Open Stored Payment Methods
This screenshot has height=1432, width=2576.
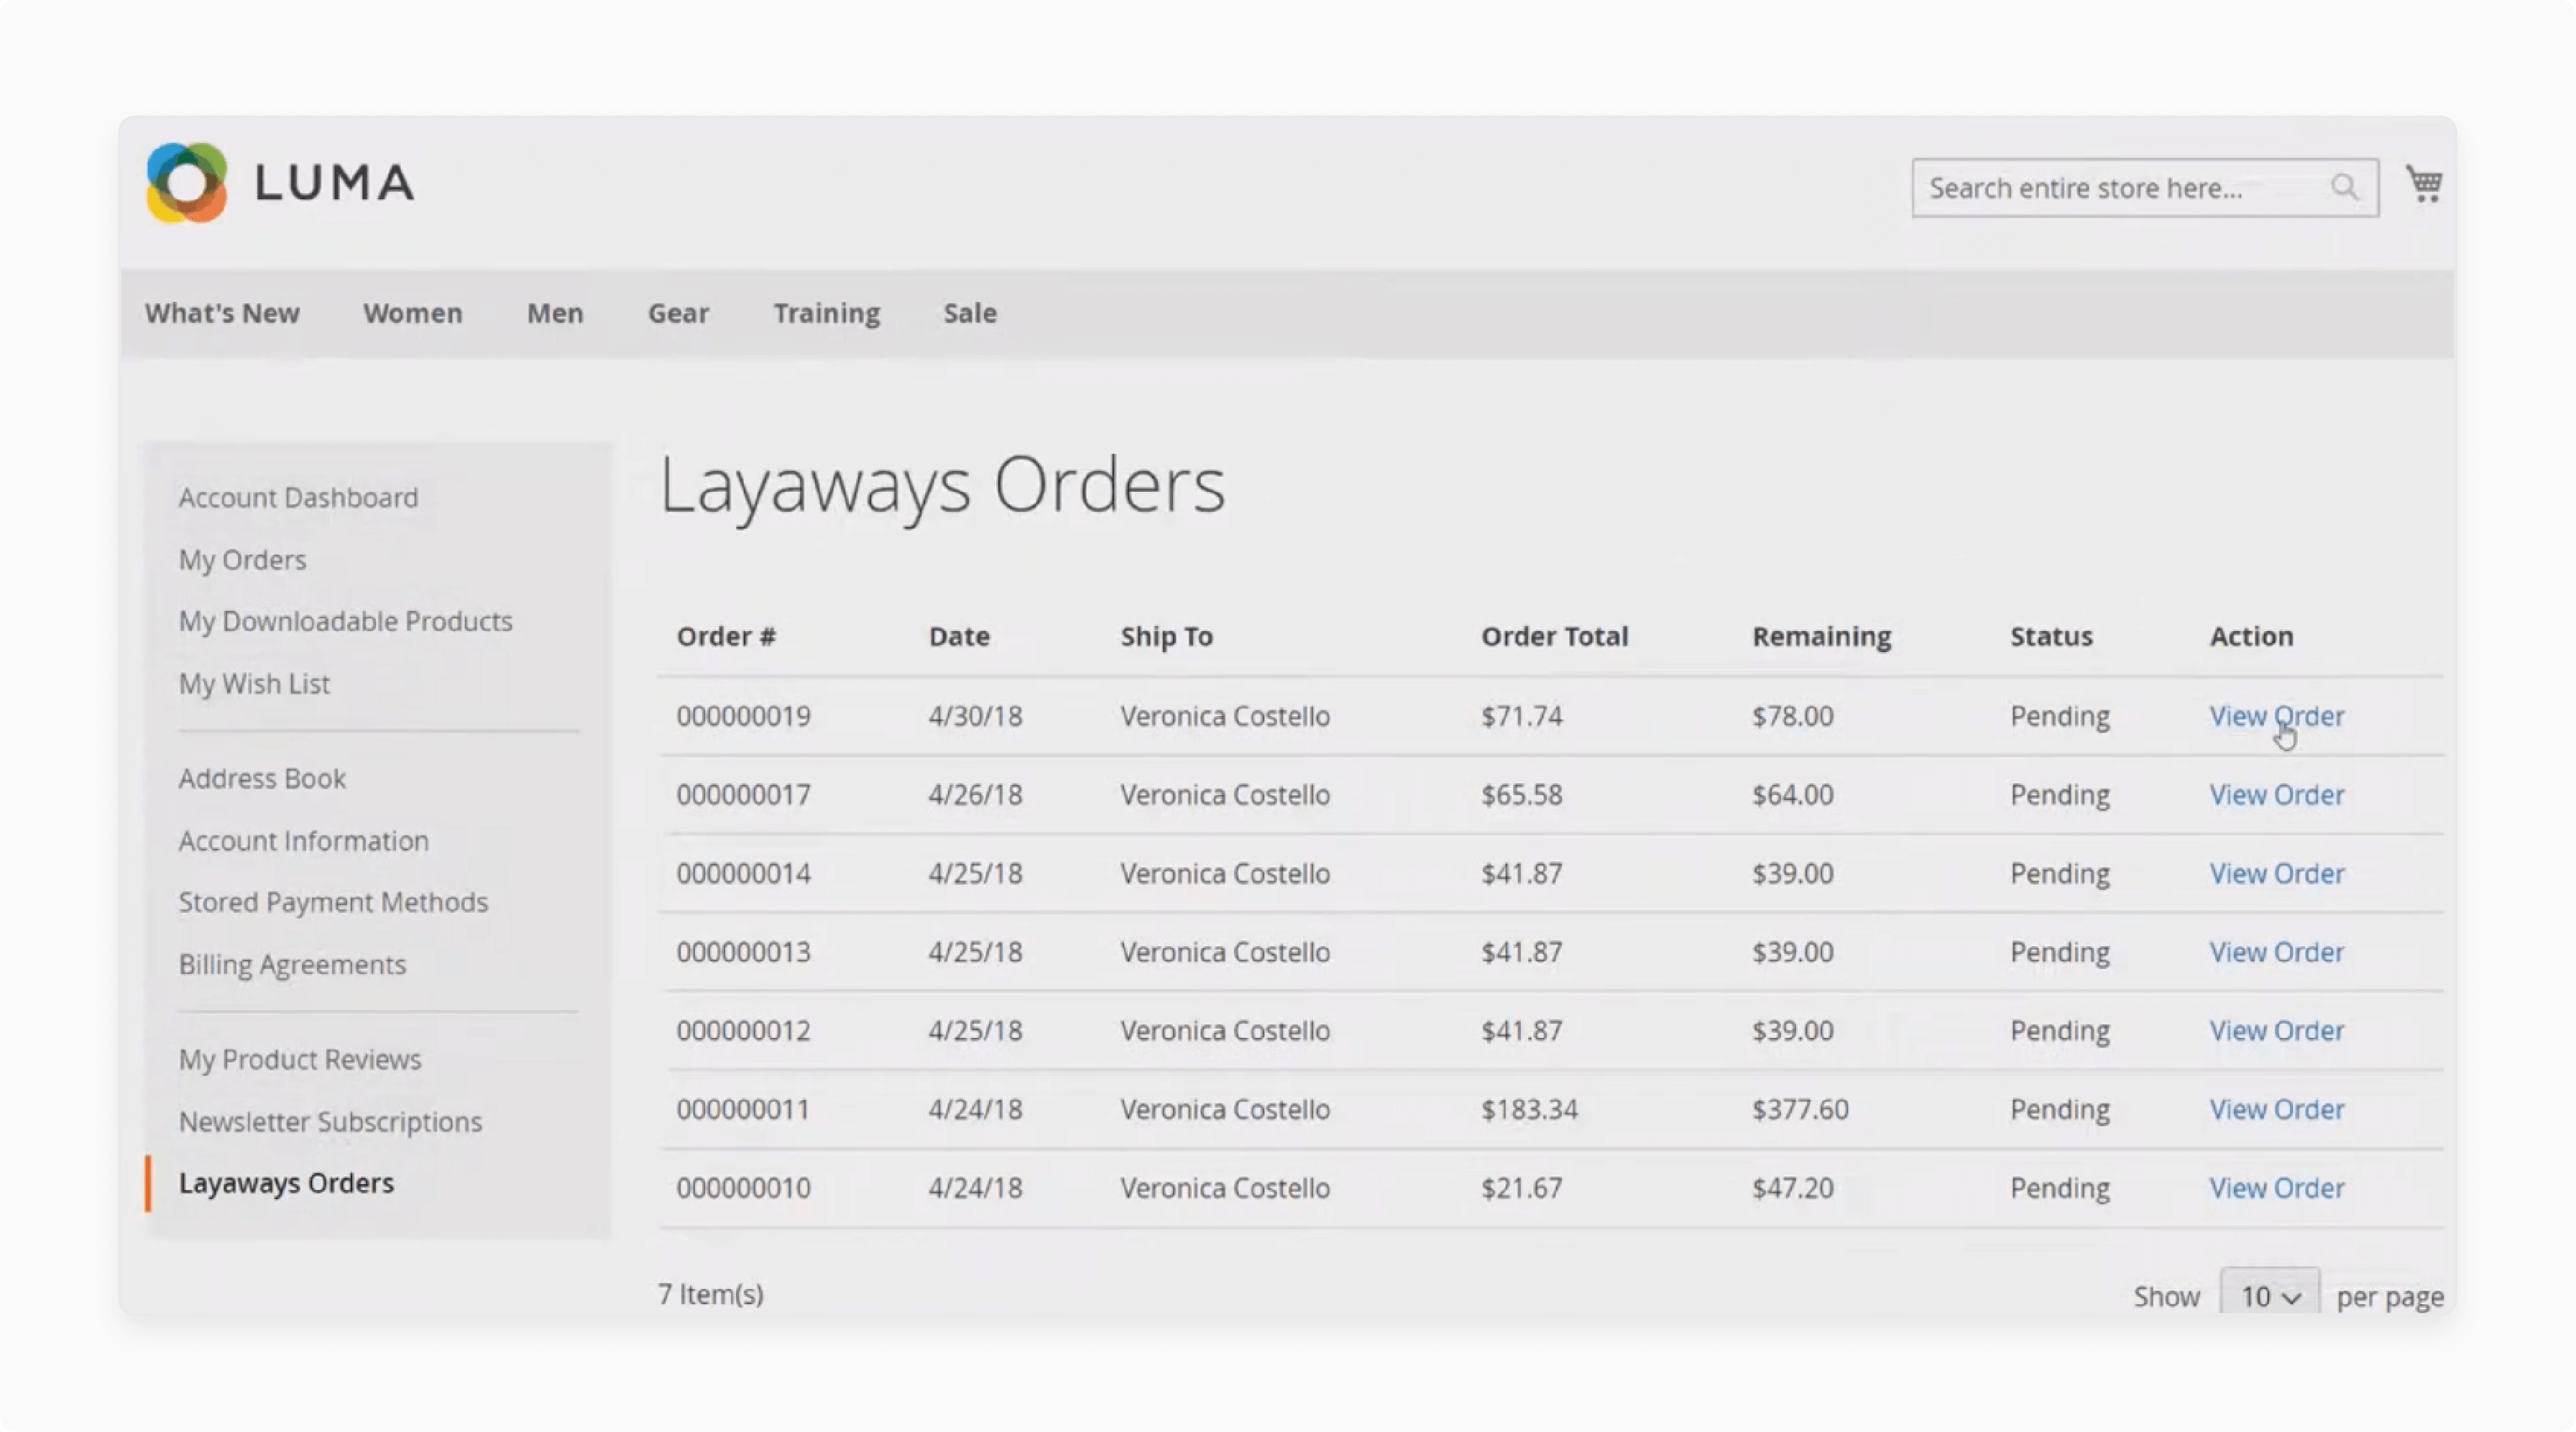pos(333,903)
